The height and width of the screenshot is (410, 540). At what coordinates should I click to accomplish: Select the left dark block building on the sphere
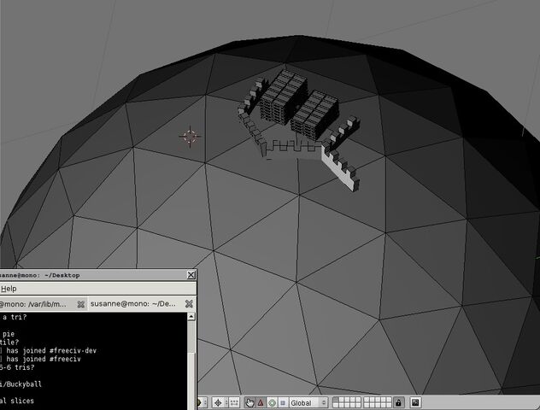coord(283,97)
